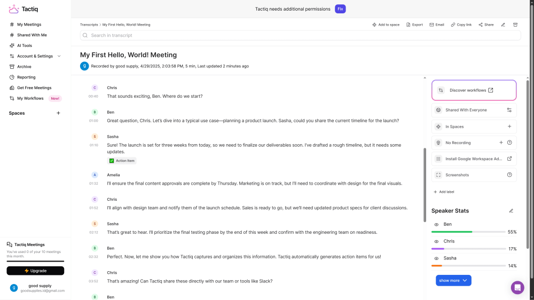The image size is (534, 300).
Task: Expand speaker stats with show more
Action: 453,281
